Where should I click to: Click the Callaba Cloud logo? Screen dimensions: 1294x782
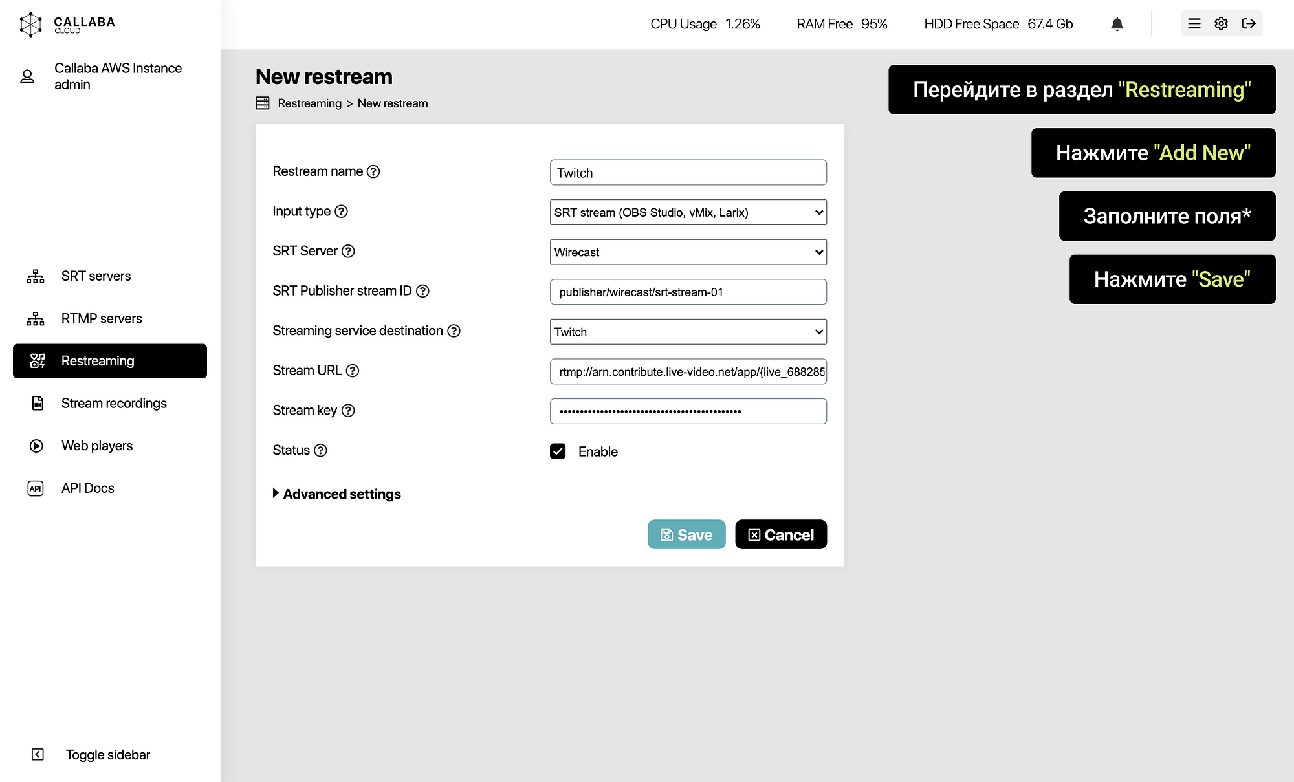pos(67,25)
